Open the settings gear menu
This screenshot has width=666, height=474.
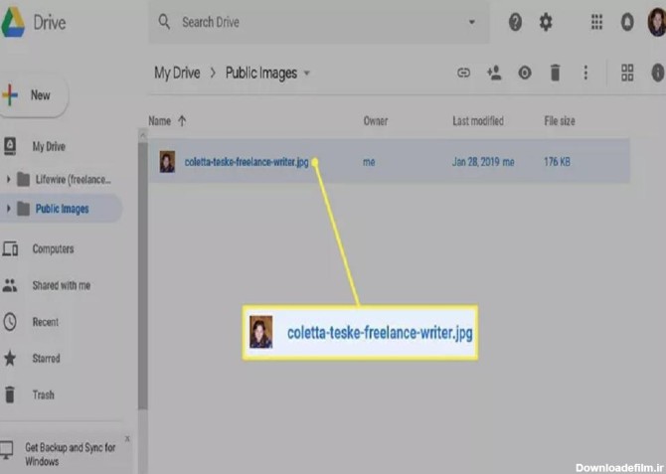tap(546, 22)
